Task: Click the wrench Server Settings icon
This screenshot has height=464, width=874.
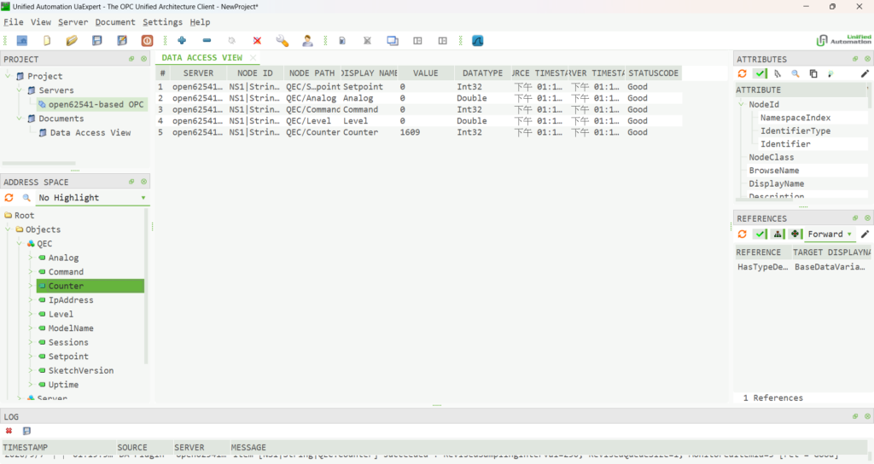Action: point(282,41)
